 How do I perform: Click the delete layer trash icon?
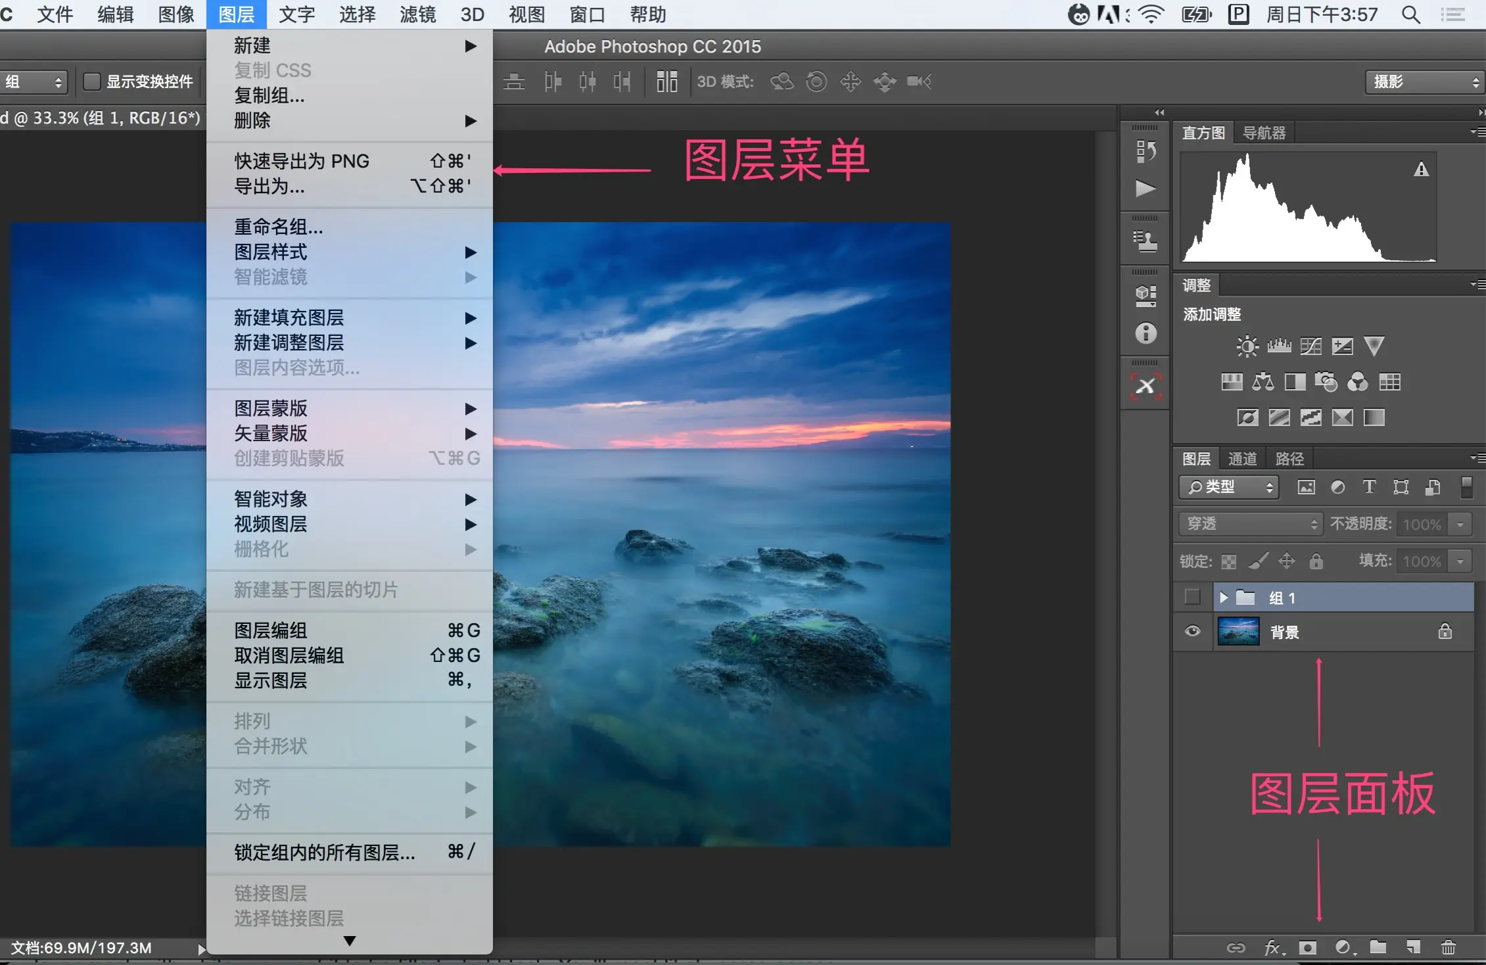pyautogui.click(x=1448, y=947)
